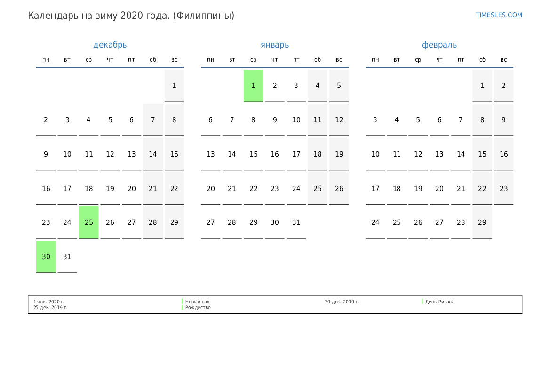550x389 pixels.
Task: Click December 31 date cell
Action: (x=67, y=257)
